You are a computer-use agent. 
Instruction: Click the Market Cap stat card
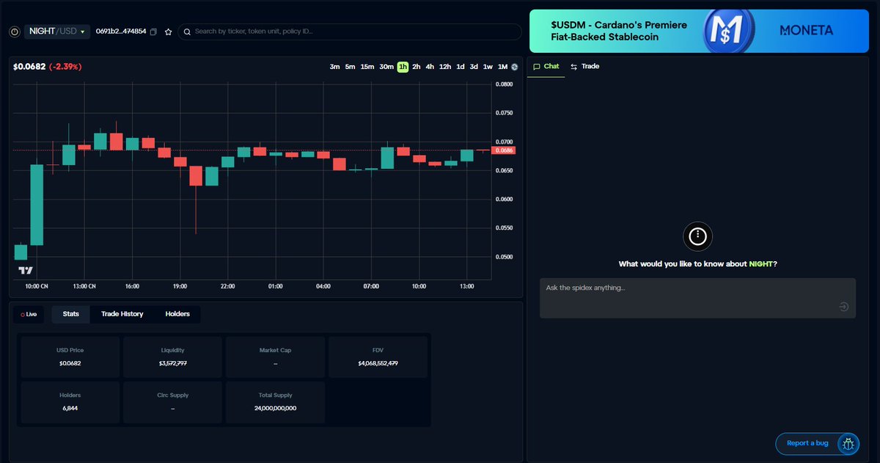tap(275, 357)
